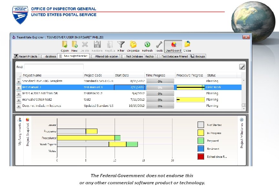Viewport: 279px width, 193px height.
Task: Expand the manual creation test2 row
Action: click(x=19, y=100)
